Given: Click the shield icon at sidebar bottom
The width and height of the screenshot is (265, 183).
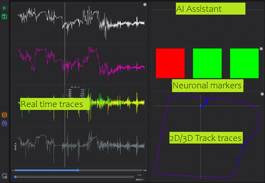Looking at the screenshot, I should click(4, 176).
